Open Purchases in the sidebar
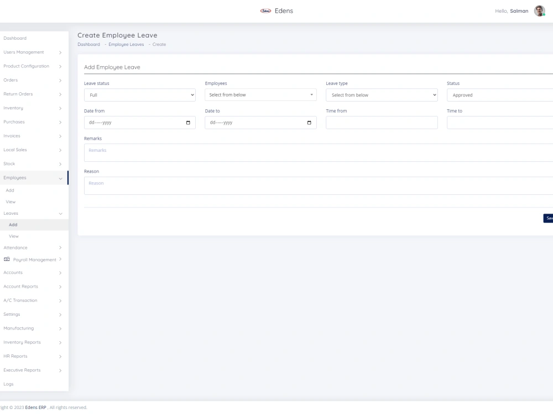This screenshot has height=414, width=553. pos(14,122)
